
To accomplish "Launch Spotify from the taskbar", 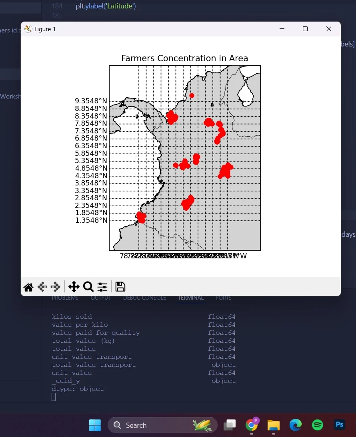I will pyautogui.click(x=317, y=425).
